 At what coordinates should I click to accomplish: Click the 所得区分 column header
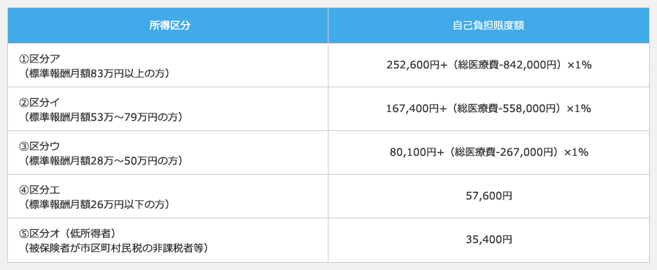[x=169, y=25]
